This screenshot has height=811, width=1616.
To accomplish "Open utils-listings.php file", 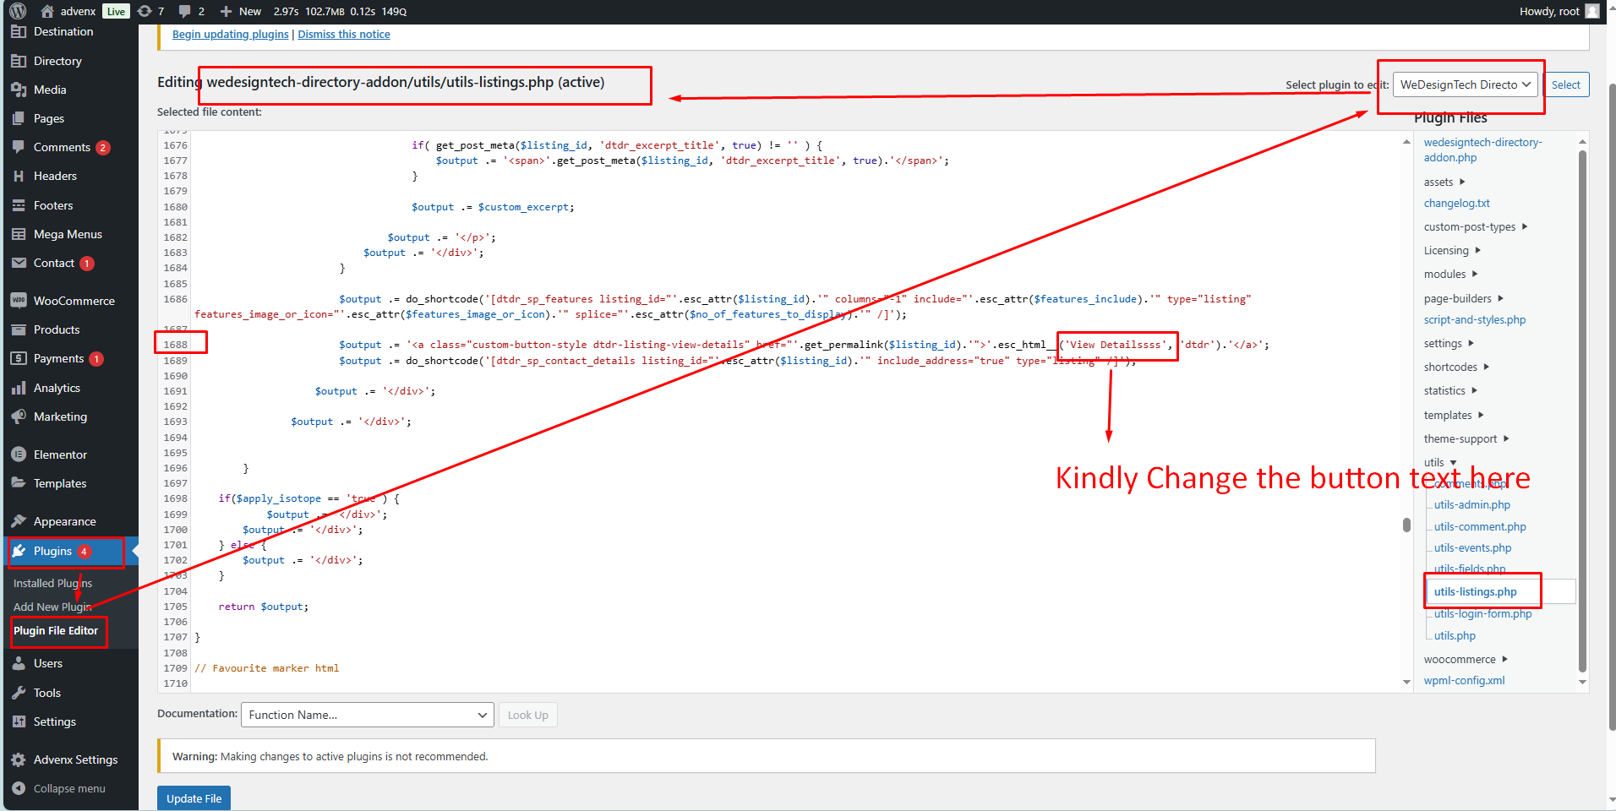I will [x=1475, y=591].
